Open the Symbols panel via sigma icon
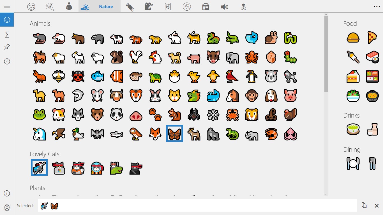 pyautogui.click(x=6, y=34)
